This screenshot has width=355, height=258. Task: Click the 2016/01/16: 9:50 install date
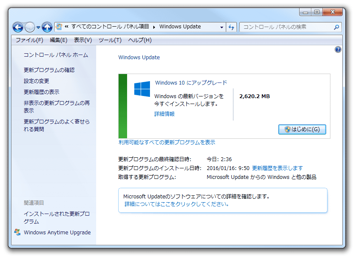coord(228,168)
